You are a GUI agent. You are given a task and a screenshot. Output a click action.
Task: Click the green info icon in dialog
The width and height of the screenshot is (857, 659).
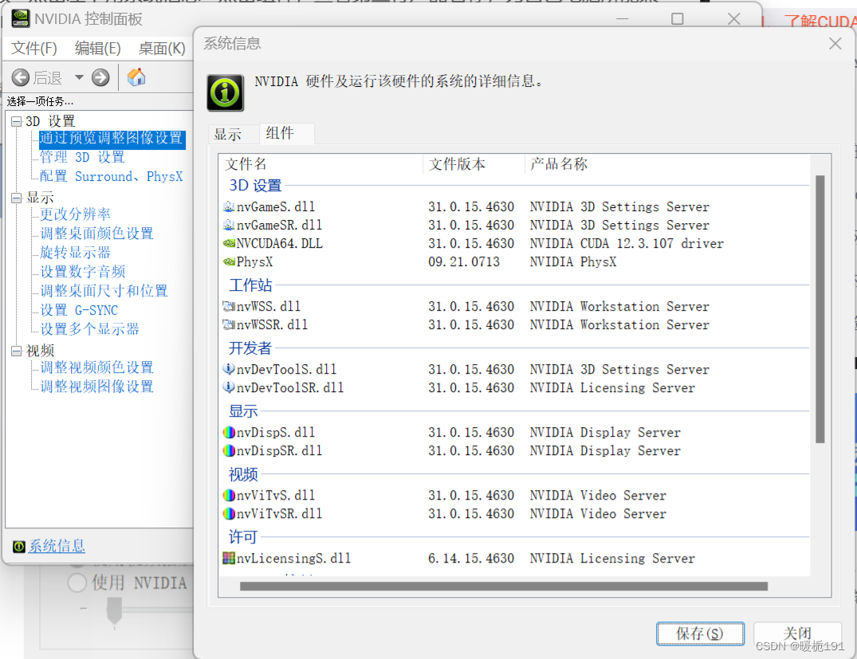pos(225,93)
